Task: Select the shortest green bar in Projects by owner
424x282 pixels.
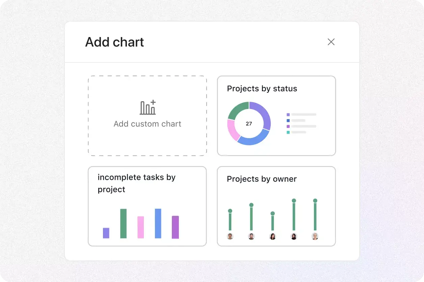Action: coord(272,223)
